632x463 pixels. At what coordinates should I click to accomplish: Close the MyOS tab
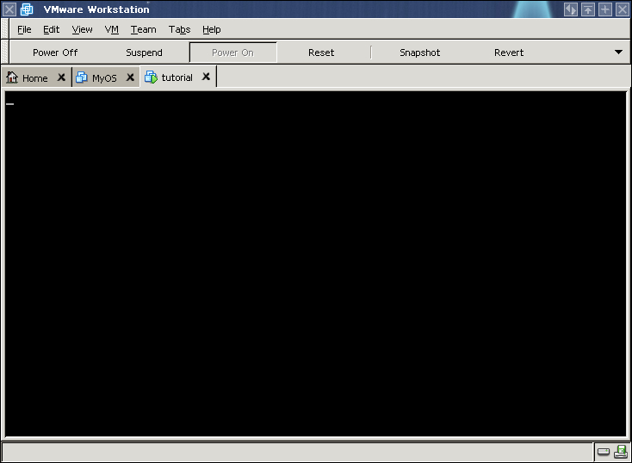(130, 77)
